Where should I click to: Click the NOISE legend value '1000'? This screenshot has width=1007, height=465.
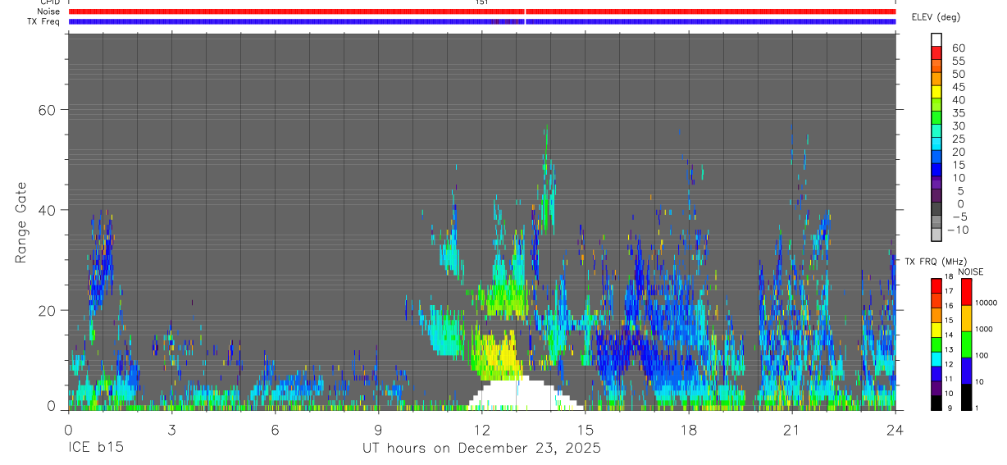[985, 329]
